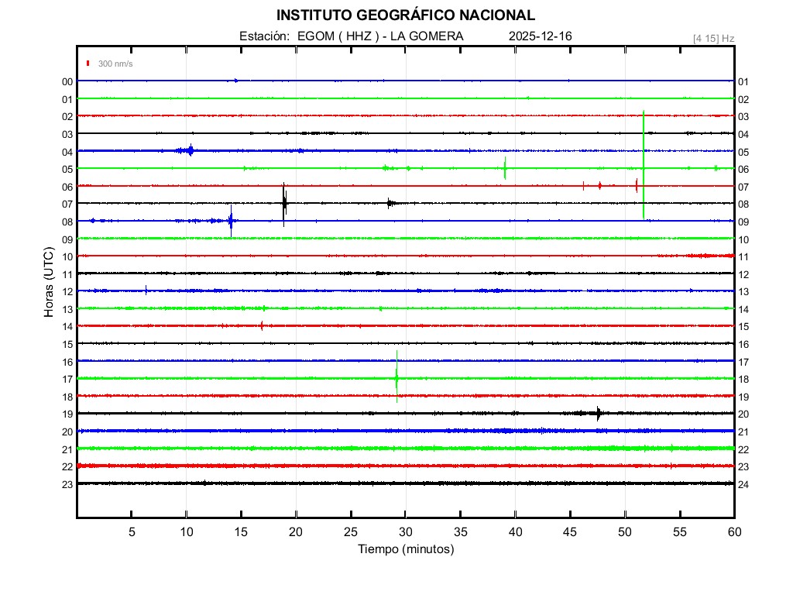Image resolution: width=793 pixels, height=595 pixels.
Task: Mark the green event on trace 17 near minute 29
Action: tap(396, 377)
